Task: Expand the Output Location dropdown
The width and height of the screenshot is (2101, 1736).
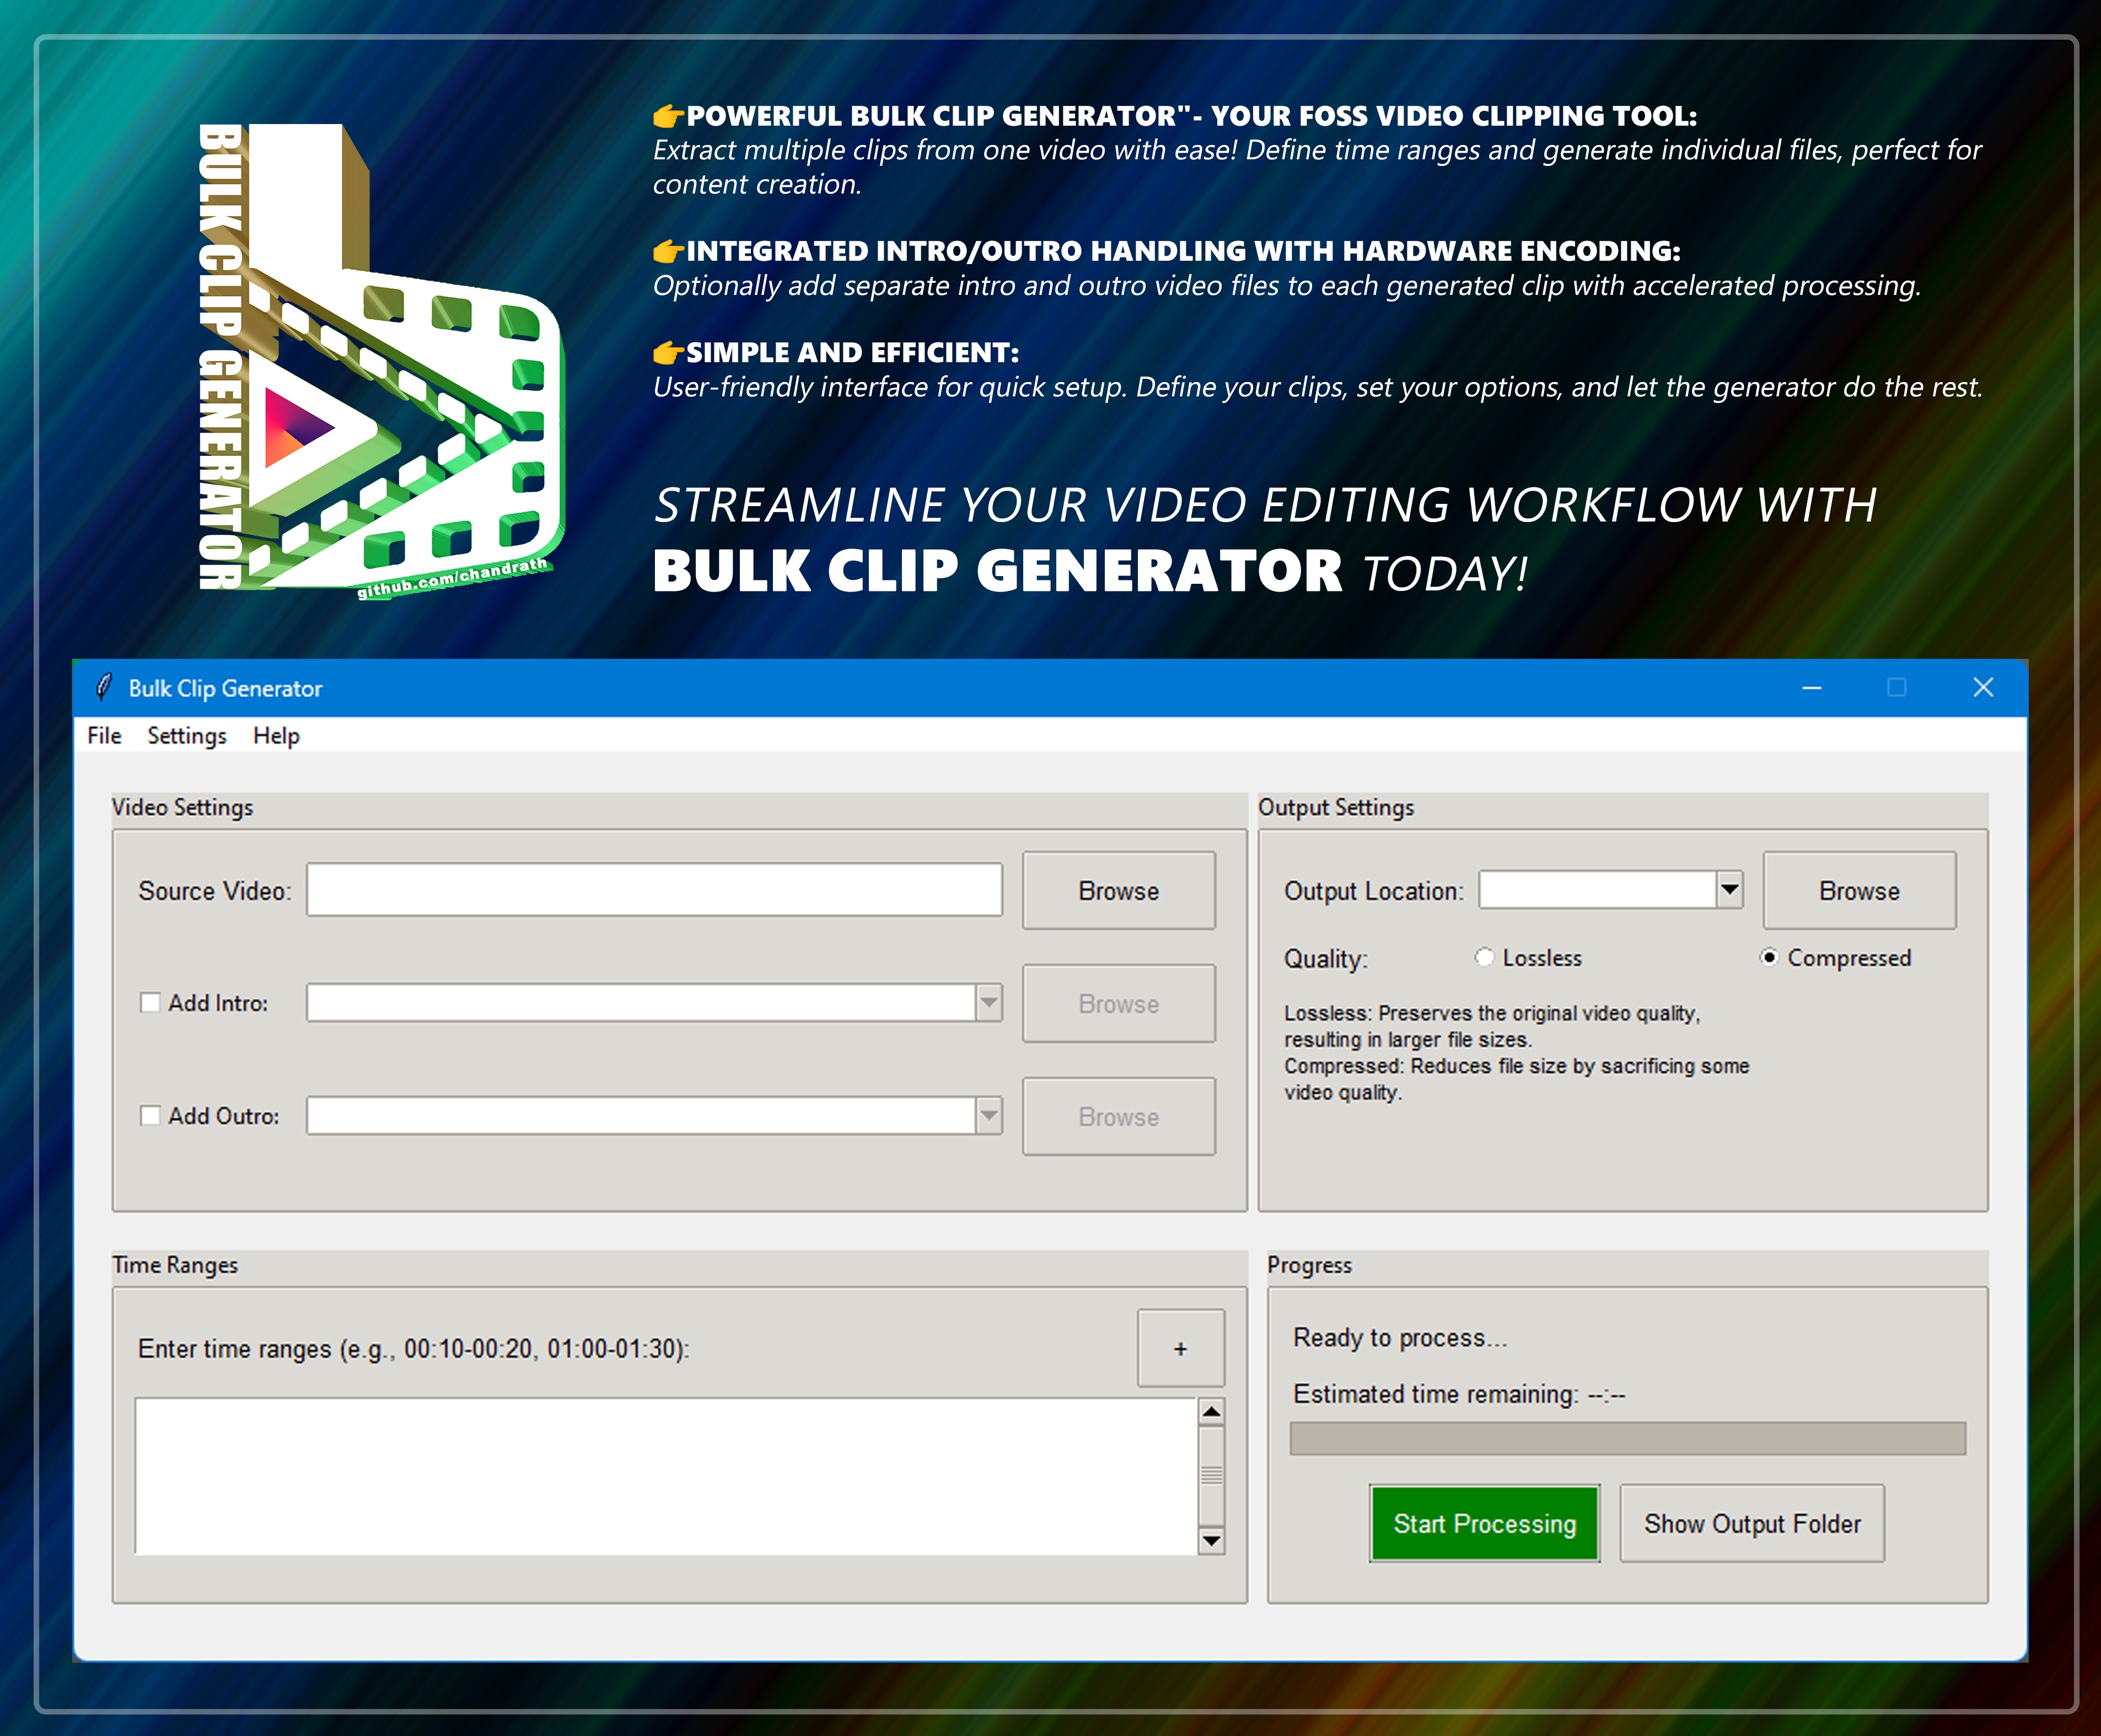Action: pos(1729,889)
